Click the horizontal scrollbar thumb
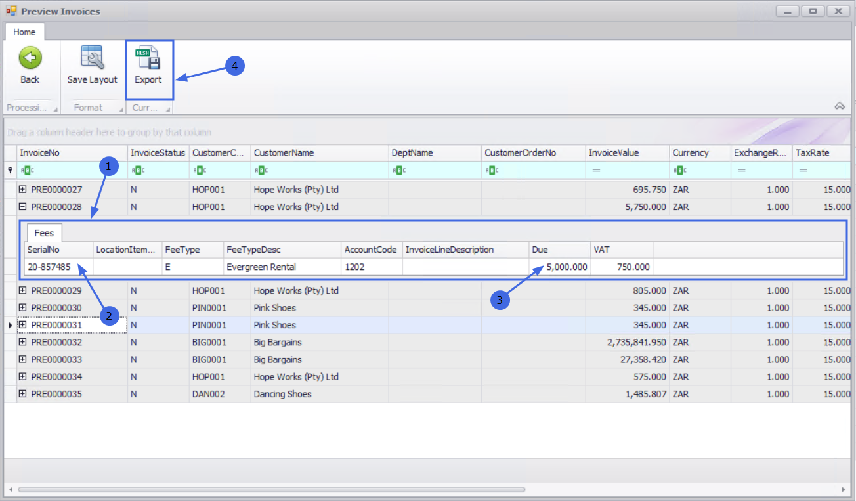 click(x=271, y=489)
